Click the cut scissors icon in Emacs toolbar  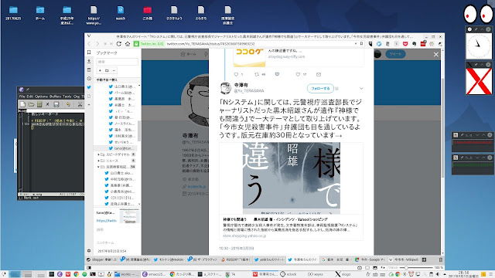[x=80, y=104]
